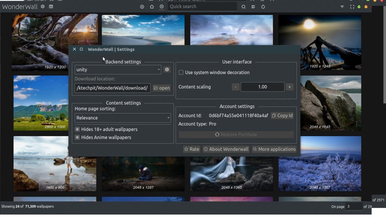Start a search with the magnifier icon

(243, 7)
